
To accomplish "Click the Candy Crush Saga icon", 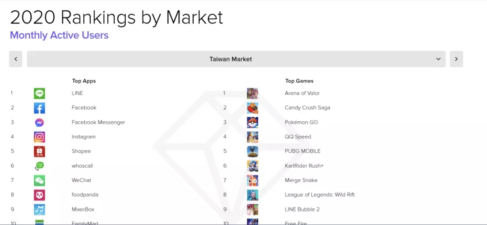I will pyautogui.click(x=253, y=108).
